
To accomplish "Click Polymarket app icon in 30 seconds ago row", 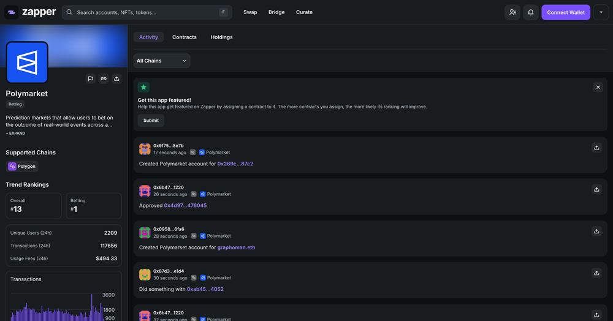I will [x=202, y=278].
